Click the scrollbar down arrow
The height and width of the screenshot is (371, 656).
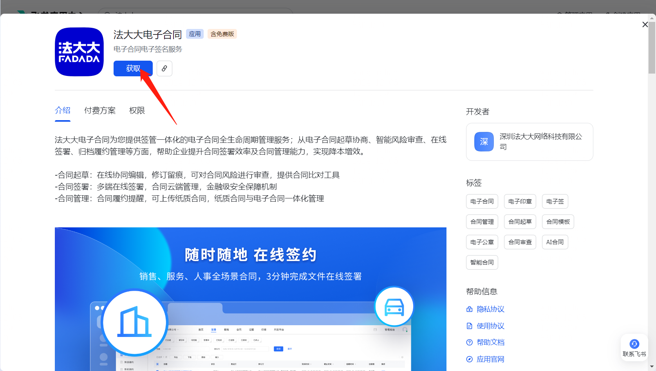pos(652,367)
